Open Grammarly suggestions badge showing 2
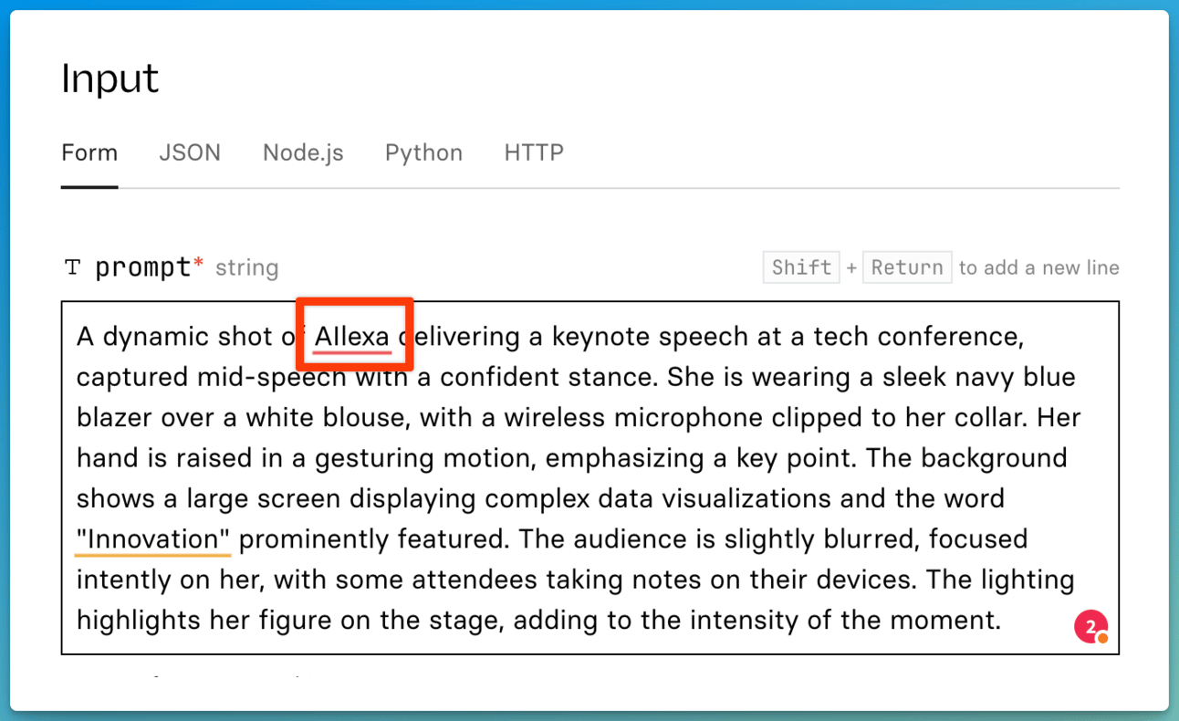 click(x=1090, y=627)
